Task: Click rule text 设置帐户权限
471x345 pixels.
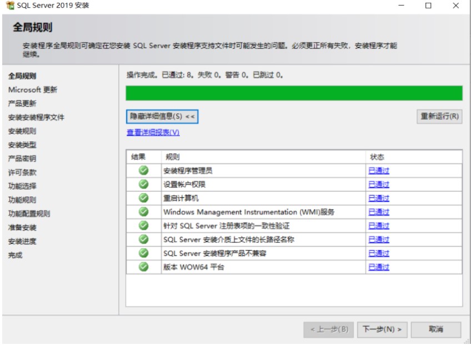Action: (184, 185)
